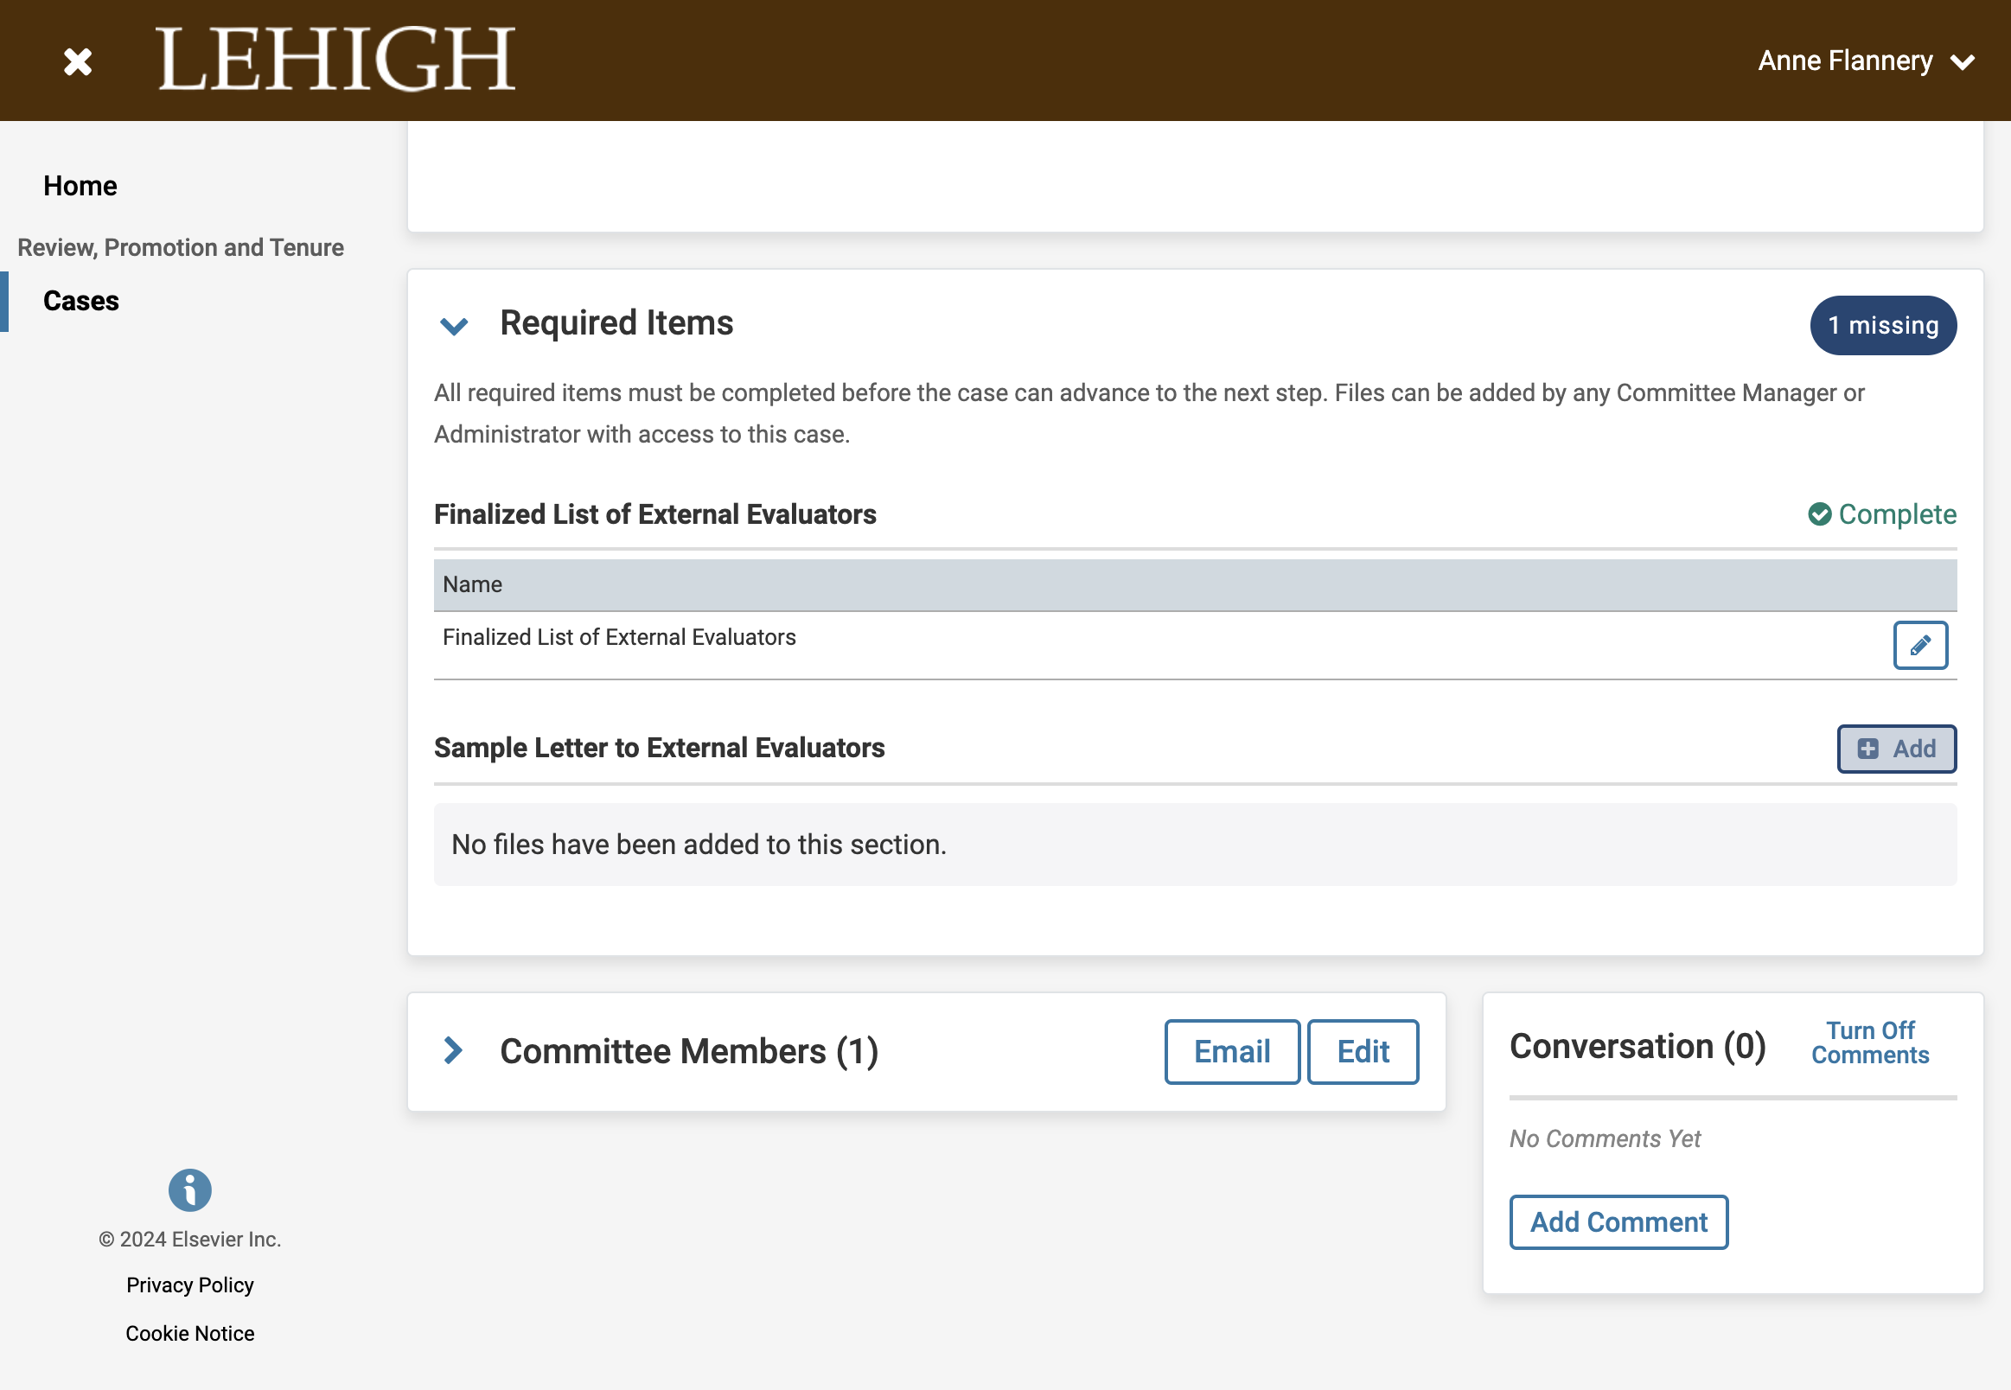Image resolution: width=2011 pixels, height=1390 pixels.
Task: Edit the committee members
Action: tap(1363, 1051)
